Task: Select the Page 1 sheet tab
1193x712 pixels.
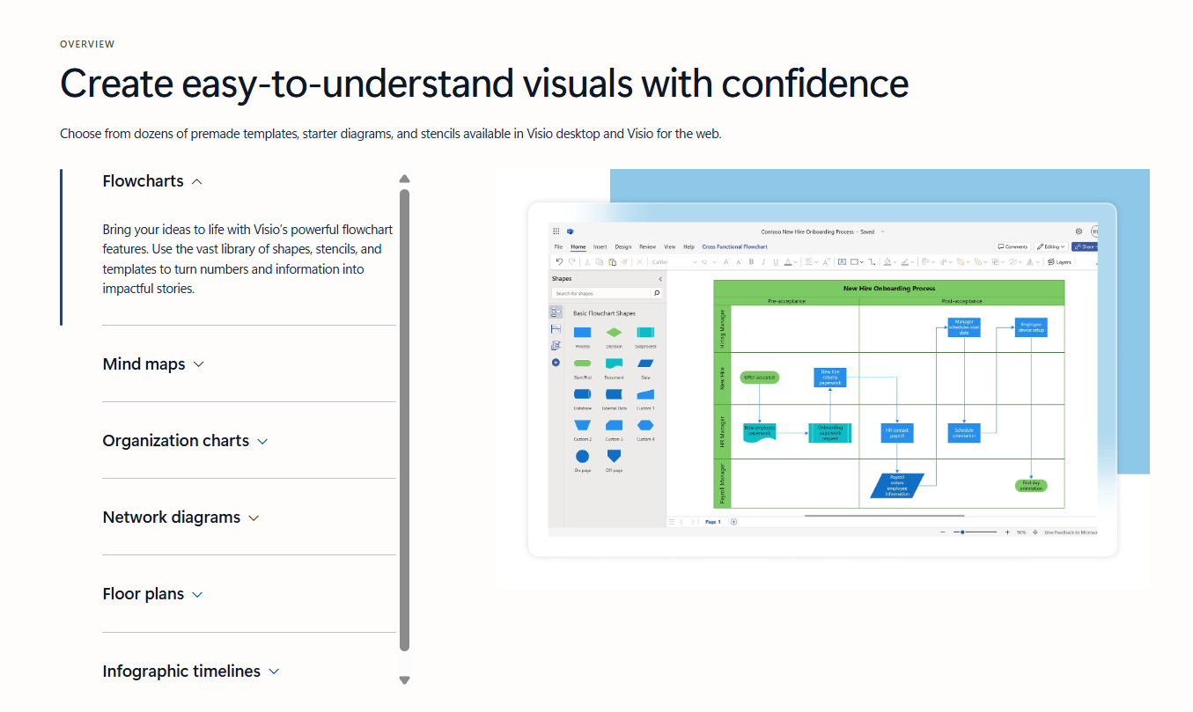Action: 712,522
